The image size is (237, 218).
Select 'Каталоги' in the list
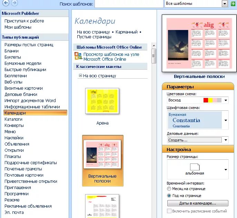[x=13, y=119]
